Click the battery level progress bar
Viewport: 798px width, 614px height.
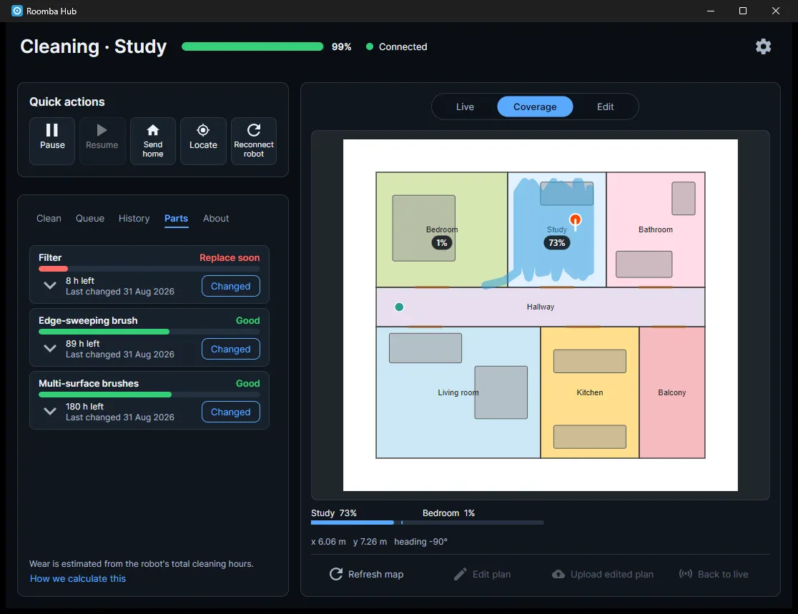click(252, 46)
